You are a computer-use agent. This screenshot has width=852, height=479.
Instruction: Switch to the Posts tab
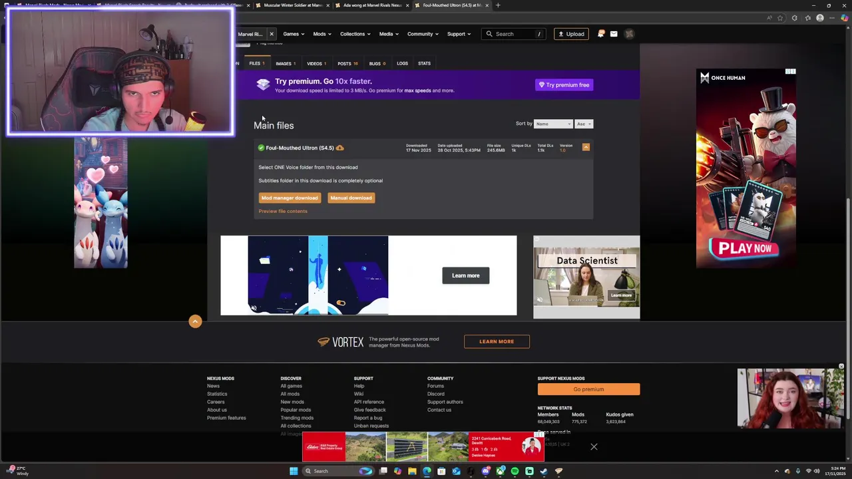tap(347, 63)
